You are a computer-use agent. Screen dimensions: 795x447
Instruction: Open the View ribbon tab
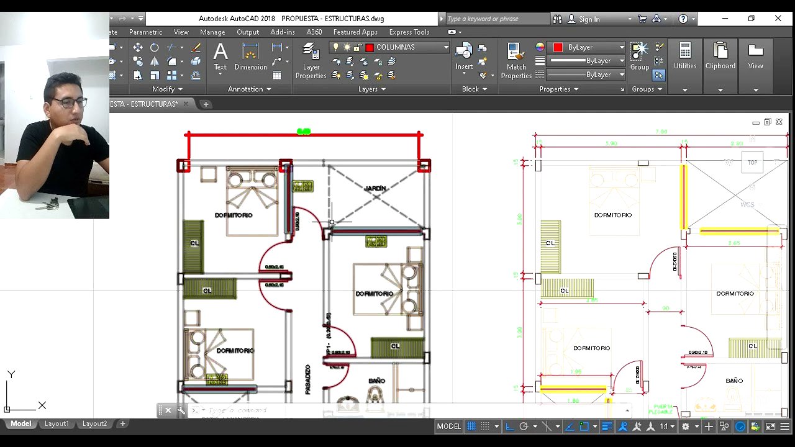[181, 32]
